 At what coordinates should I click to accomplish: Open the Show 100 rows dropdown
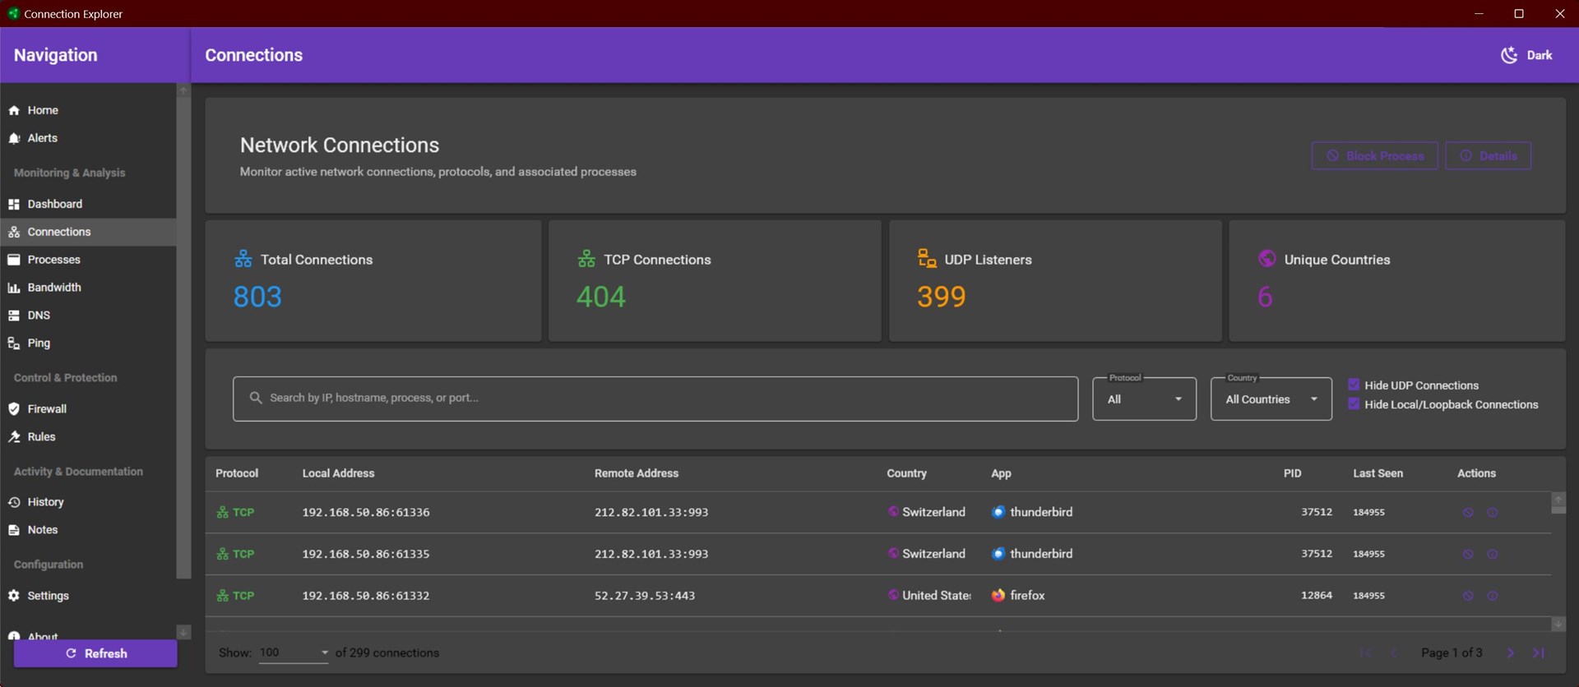294,652
